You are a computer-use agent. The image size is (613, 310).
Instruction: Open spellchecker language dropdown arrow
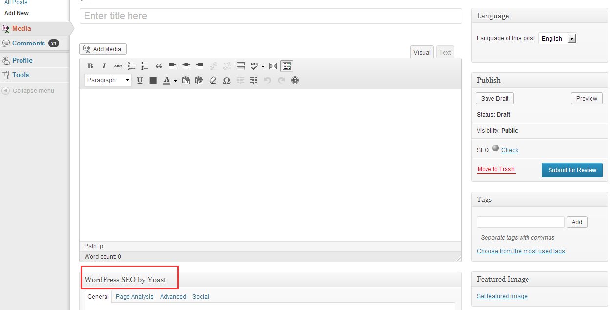[x=263, y=66]
